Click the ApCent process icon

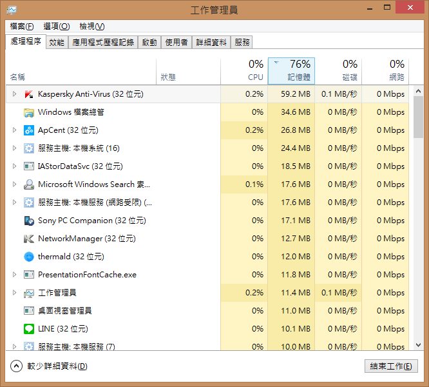pyautogui.click(x=29, y=130)
